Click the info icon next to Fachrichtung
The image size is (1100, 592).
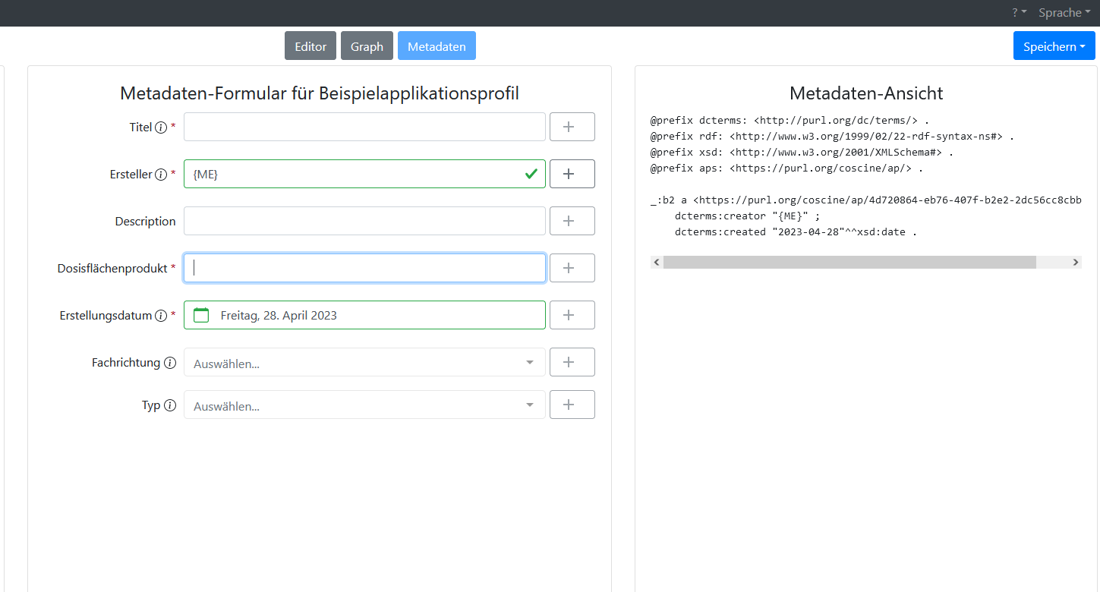point(170,363)
